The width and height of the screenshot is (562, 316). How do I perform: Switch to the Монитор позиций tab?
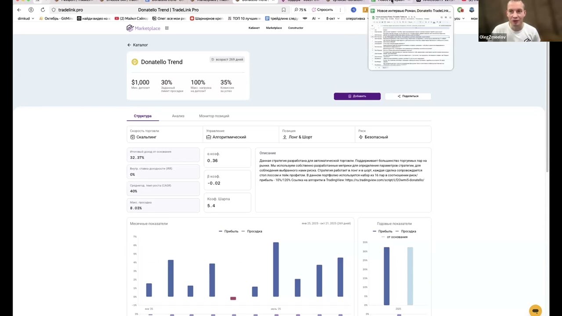coord(214,116)
